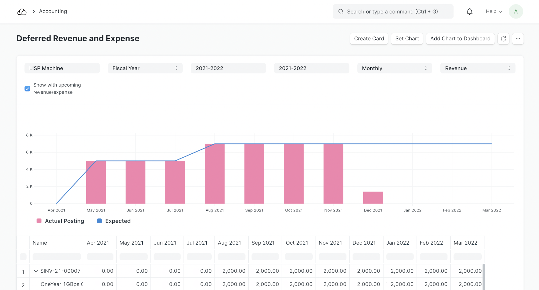This screenshot has width=539, height=290.
Task: Uncheck Show with upcoming revenue/expense
Action: tap(27, 89)
